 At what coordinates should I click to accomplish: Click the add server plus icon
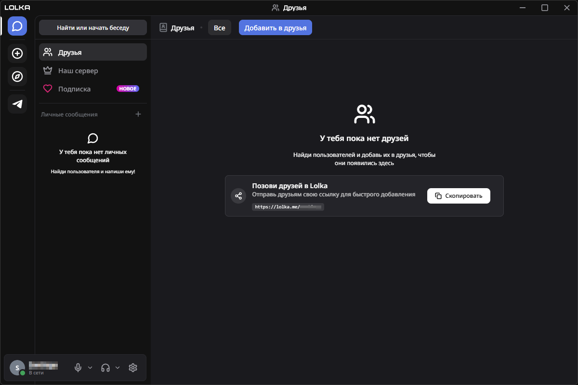tap(17, 53)
